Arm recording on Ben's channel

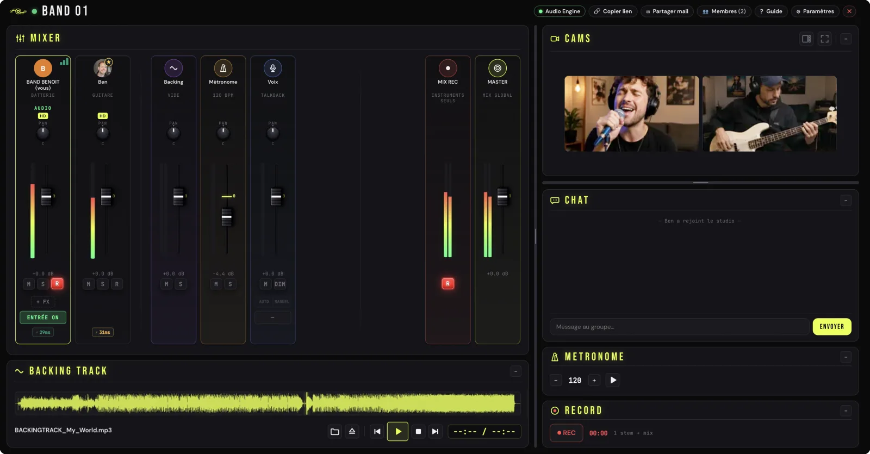(116, 284)
